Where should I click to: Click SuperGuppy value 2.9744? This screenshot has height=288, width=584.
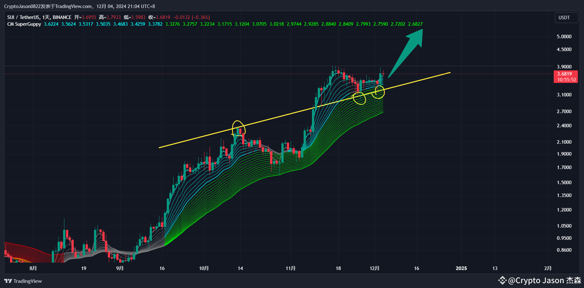[294, 24]
